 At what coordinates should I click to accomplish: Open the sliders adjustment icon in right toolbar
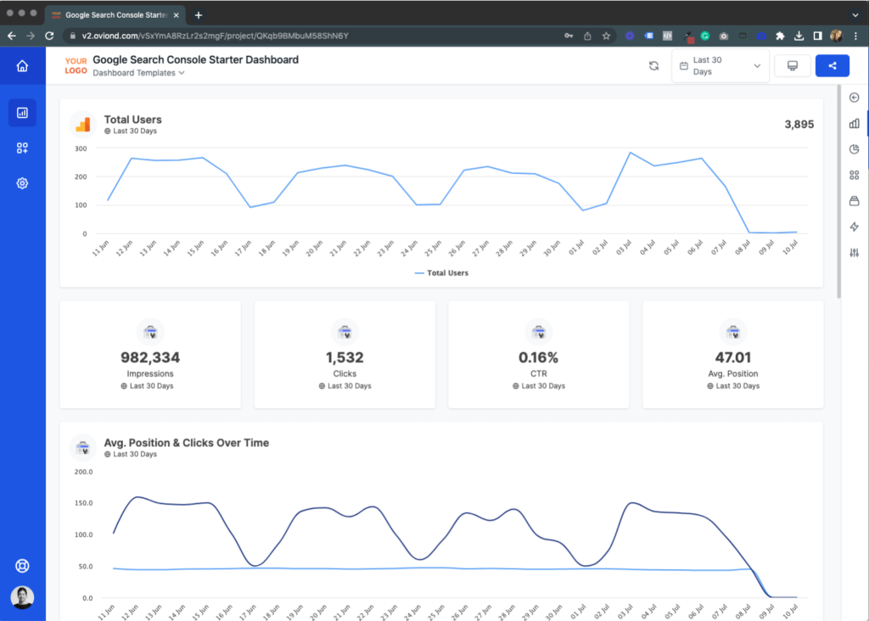[854, 253]
